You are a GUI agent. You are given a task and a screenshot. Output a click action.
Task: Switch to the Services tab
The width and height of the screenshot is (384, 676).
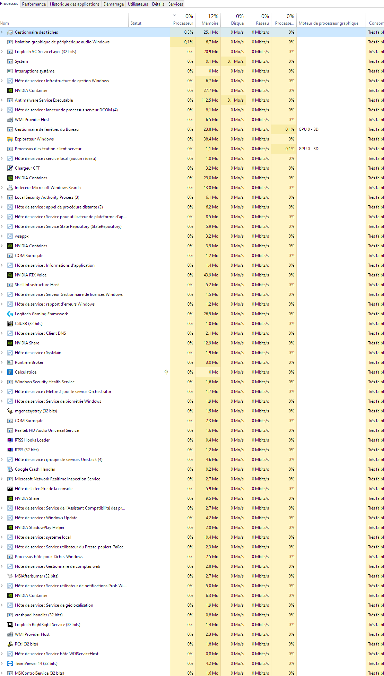(x=175, y=4)
